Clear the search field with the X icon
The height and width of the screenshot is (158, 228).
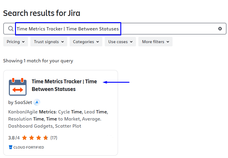click(220, 29)
